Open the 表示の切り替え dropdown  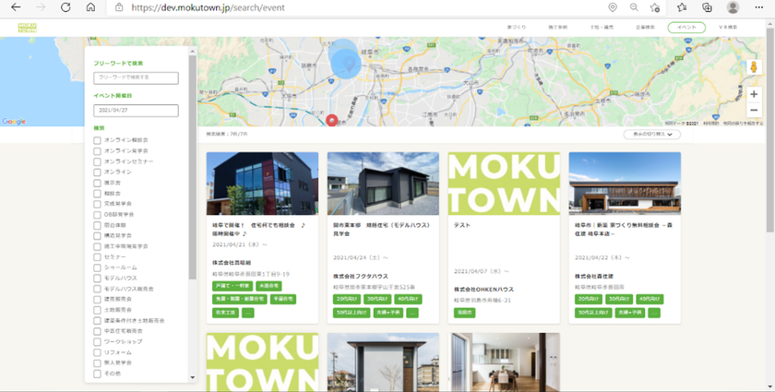point(651,134)
